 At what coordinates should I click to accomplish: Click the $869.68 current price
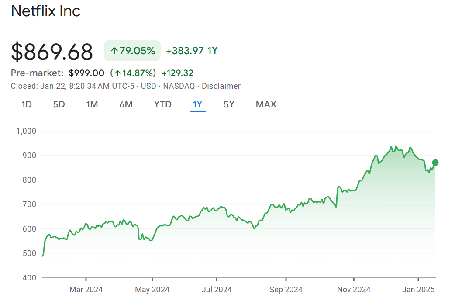52,52
